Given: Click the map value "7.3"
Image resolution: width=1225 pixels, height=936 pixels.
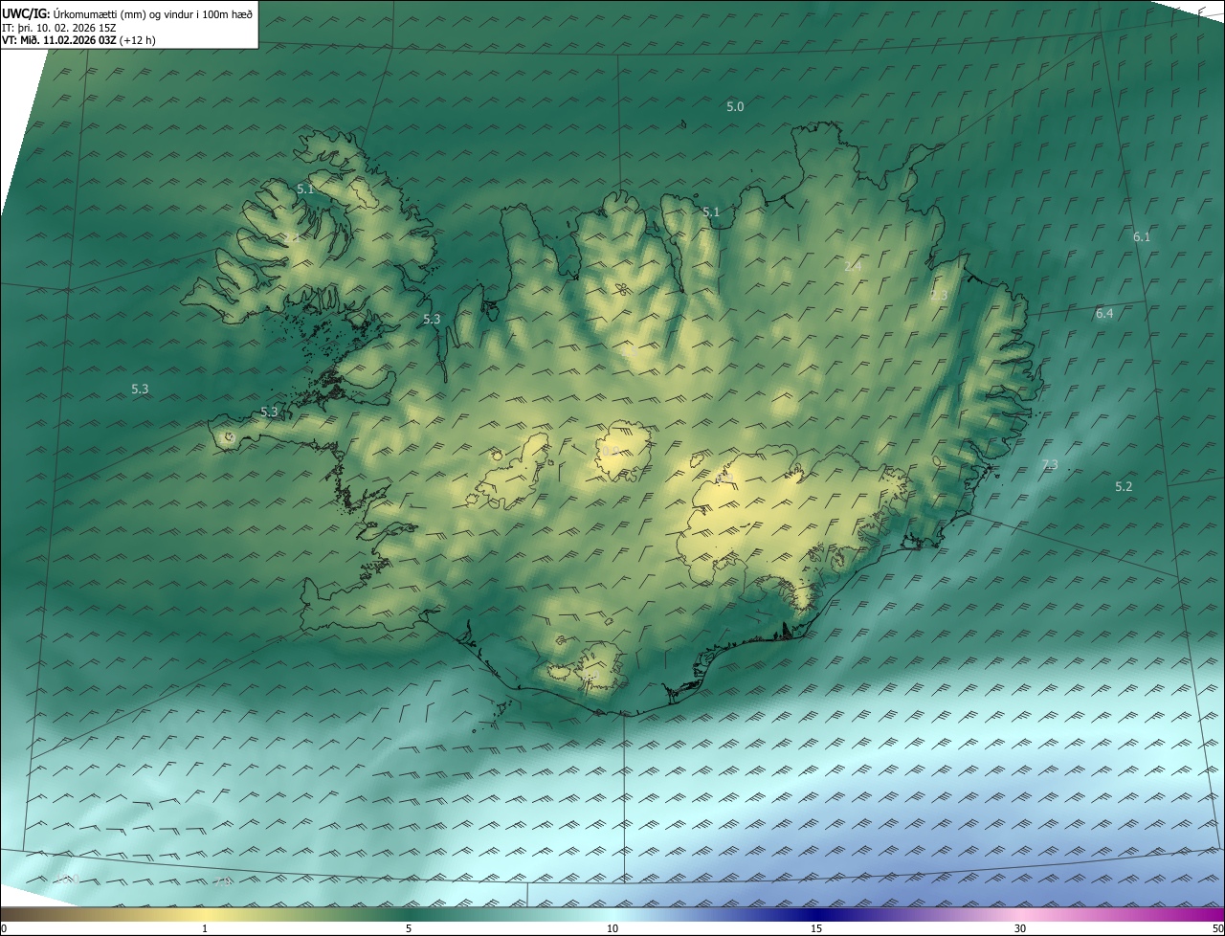Looking at the screenshot, I should (x=1050, y=464).
